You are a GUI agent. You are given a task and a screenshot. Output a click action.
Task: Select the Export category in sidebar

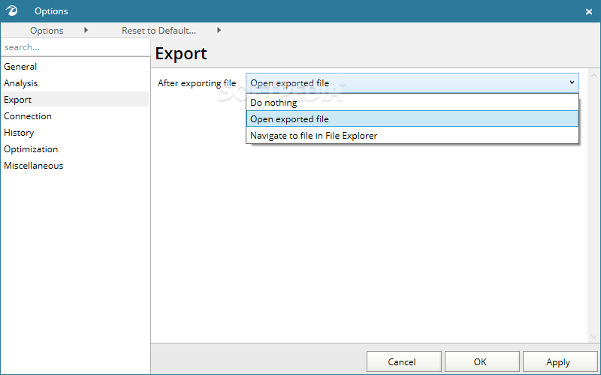76,100
